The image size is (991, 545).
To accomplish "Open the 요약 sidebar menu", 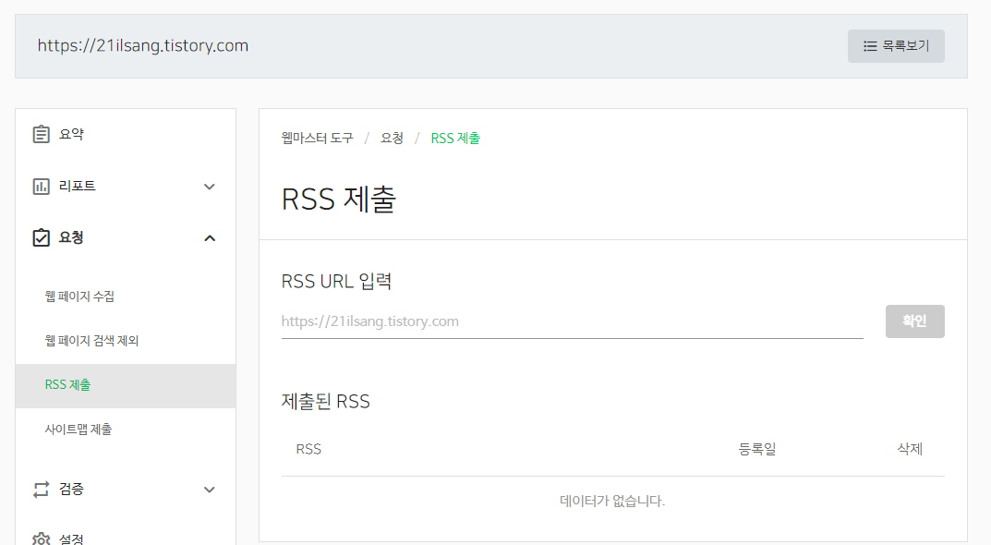I will (x=71, y=134).
